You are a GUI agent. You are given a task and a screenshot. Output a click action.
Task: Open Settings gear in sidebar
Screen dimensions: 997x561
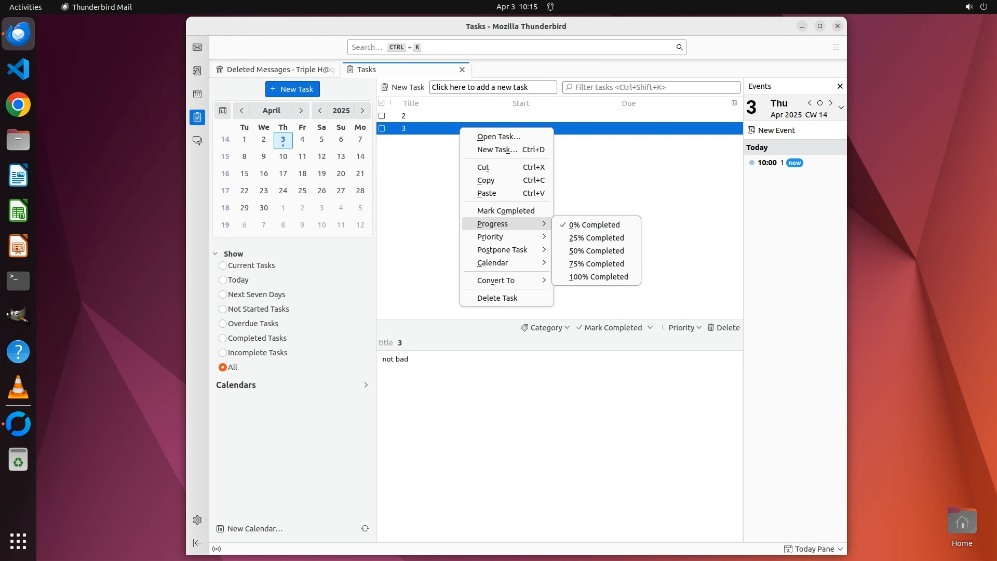coord(197,520)
